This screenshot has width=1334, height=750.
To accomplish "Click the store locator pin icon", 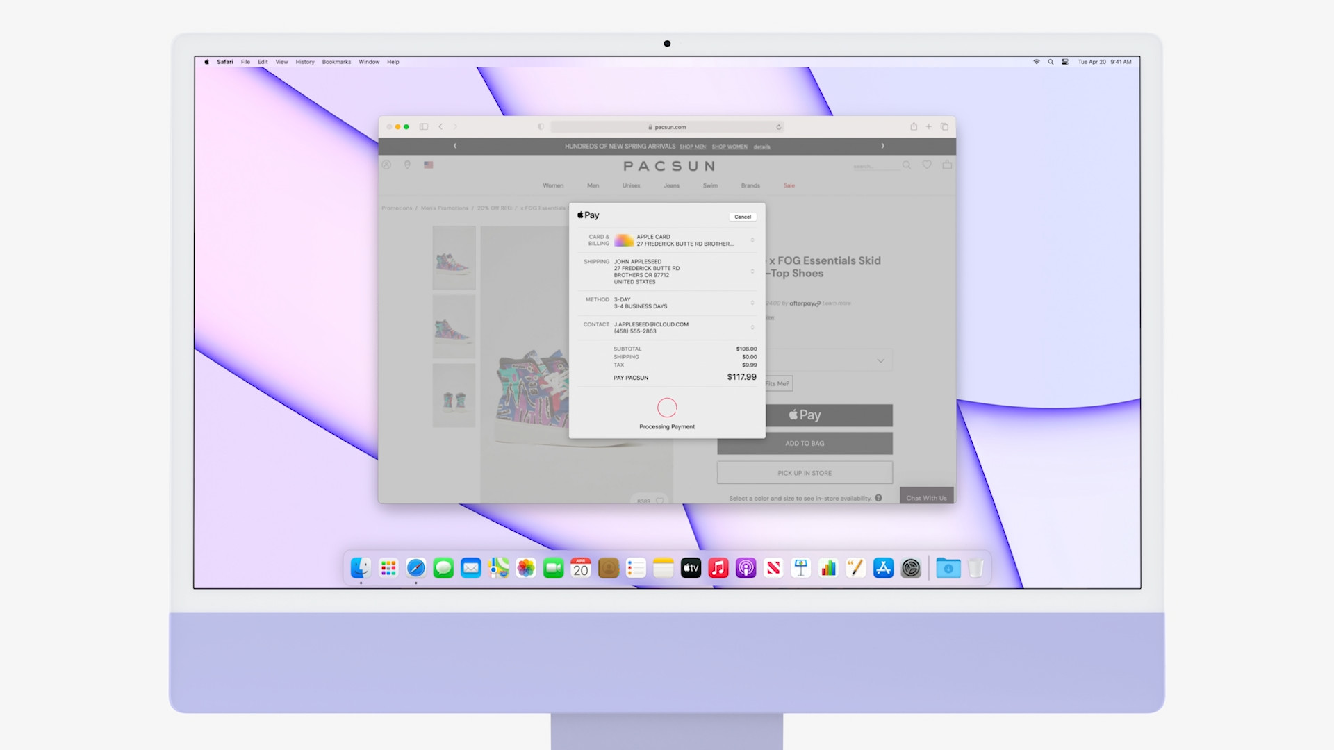I will tap(407, 165).
